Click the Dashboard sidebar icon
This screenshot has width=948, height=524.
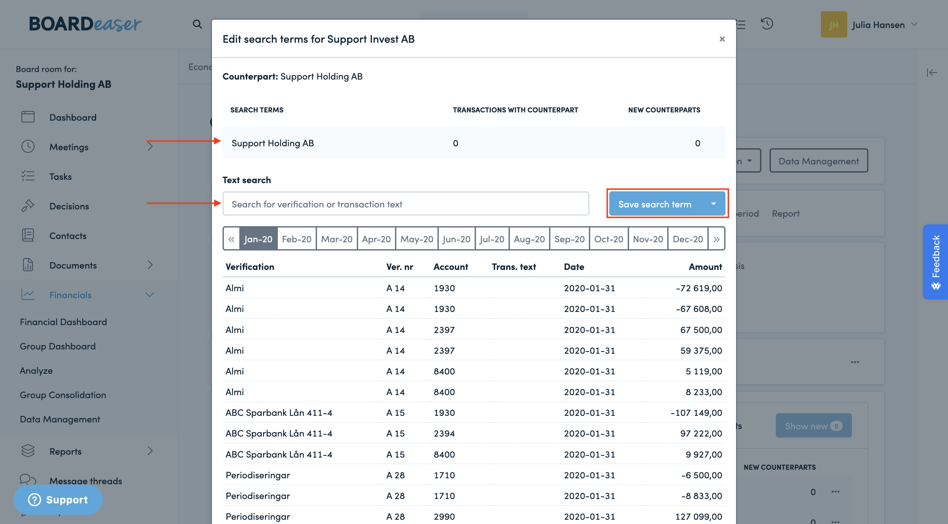28,117
